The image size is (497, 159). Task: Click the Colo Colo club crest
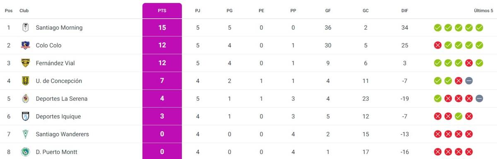click(x=25, y=46)
